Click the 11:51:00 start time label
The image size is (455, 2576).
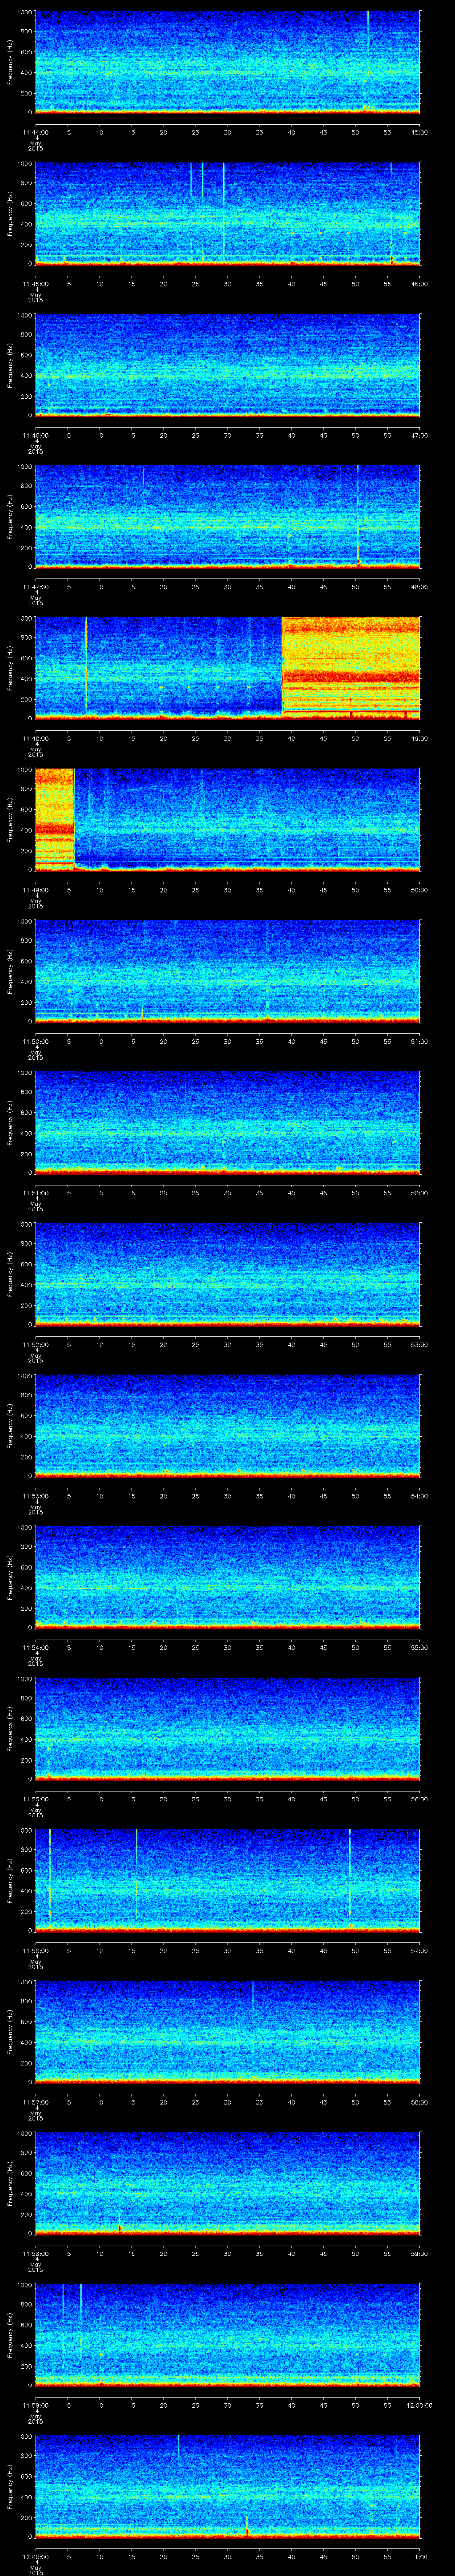(x=35, y=1192)
